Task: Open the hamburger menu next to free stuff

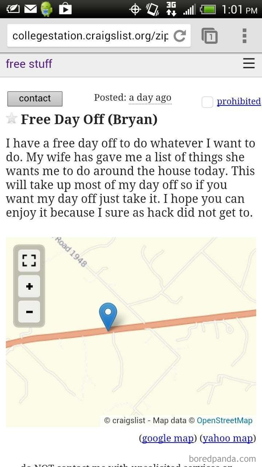Action: pyautogui.click(x=249, y=63)
